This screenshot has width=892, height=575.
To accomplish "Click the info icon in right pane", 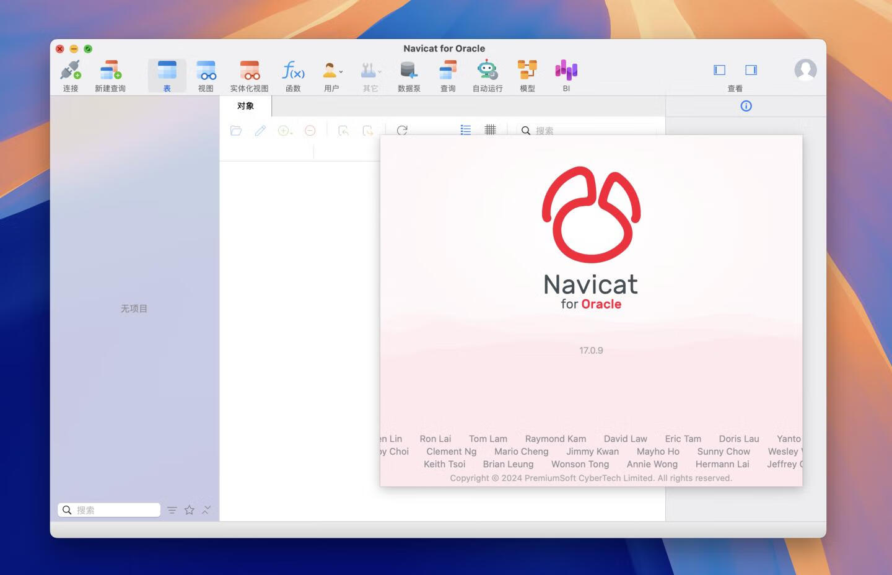I will (746, 106).
